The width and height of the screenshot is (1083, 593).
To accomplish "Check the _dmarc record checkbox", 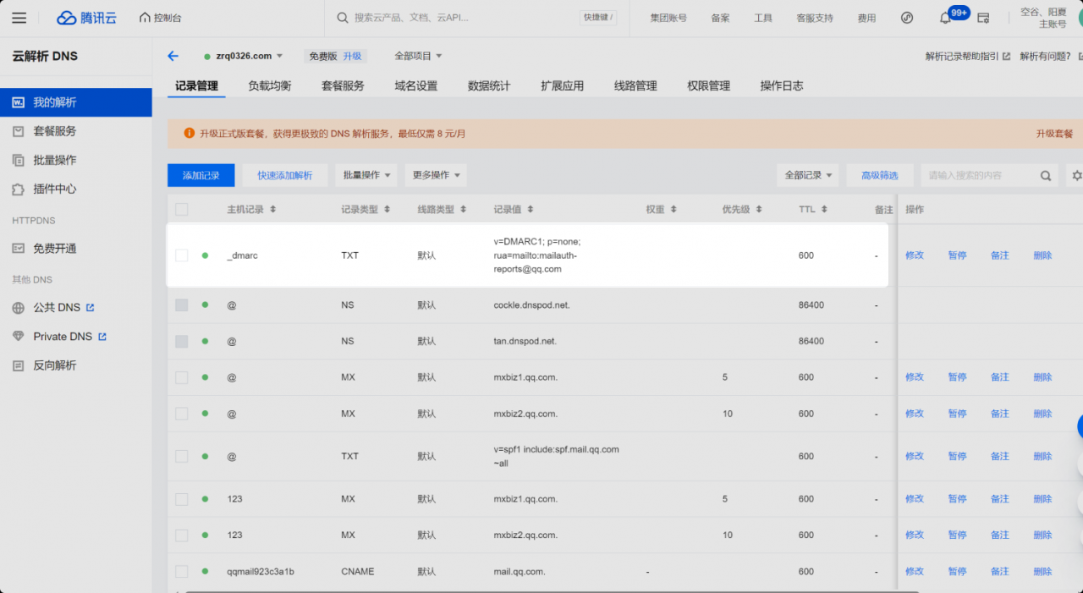I will [181, 255].
